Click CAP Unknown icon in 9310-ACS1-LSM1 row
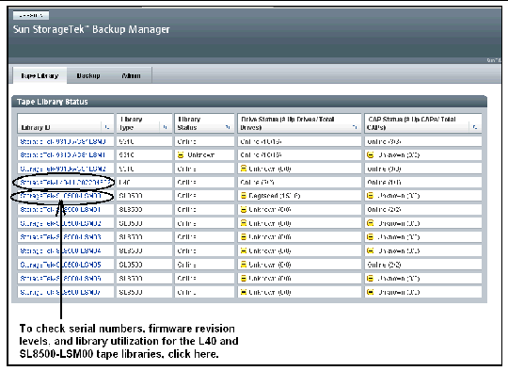 (x=370, y=155)
